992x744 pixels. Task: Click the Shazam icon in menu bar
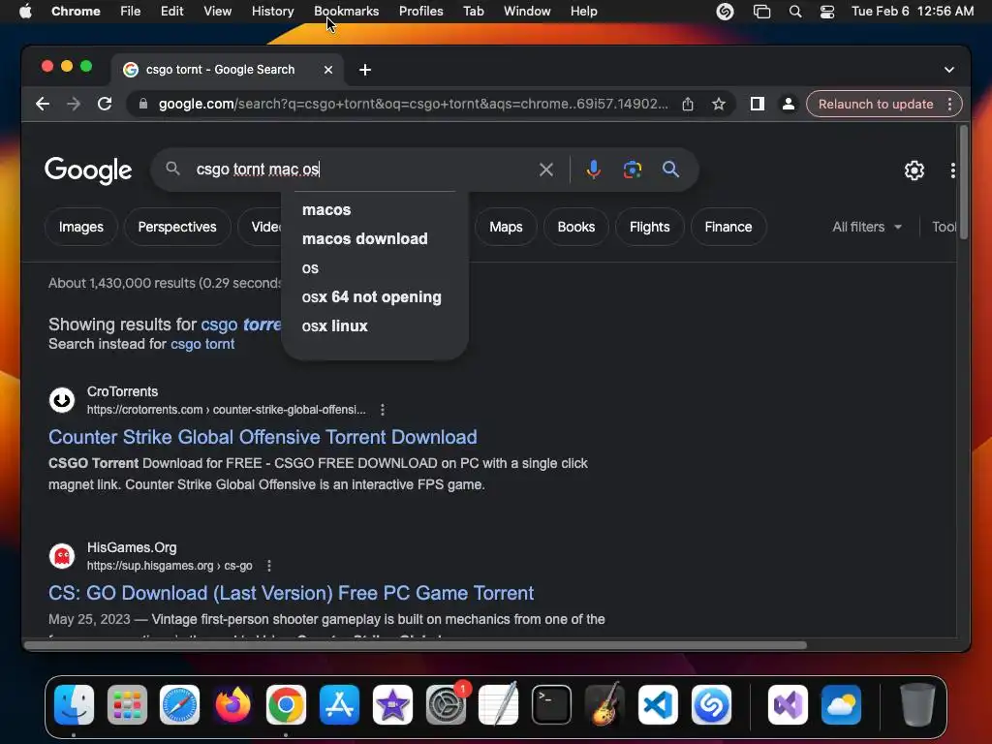tap(725, 12)
